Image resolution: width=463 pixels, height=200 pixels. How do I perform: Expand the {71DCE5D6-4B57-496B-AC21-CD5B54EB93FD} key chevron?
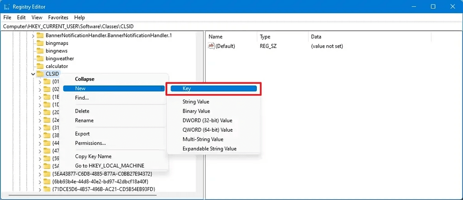pos(40,189)
